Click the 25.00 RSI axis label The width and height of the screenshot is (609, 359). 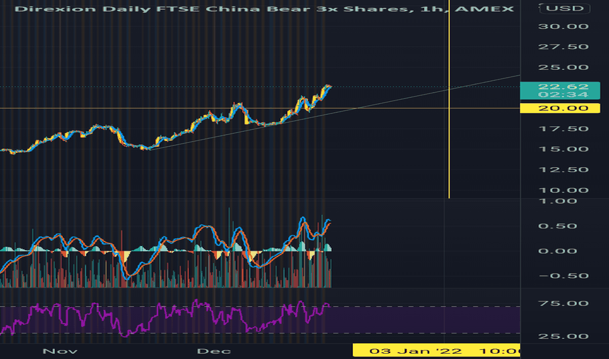point(563,336)
